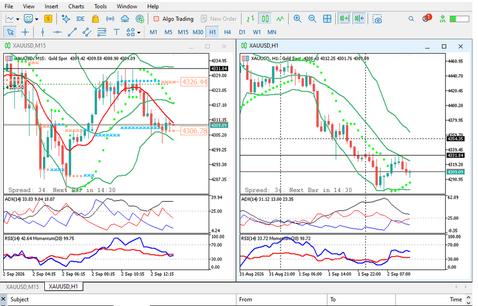Switch to XAUUSD,H1 chart tab
478x306 pixels.
coord(63,286)
